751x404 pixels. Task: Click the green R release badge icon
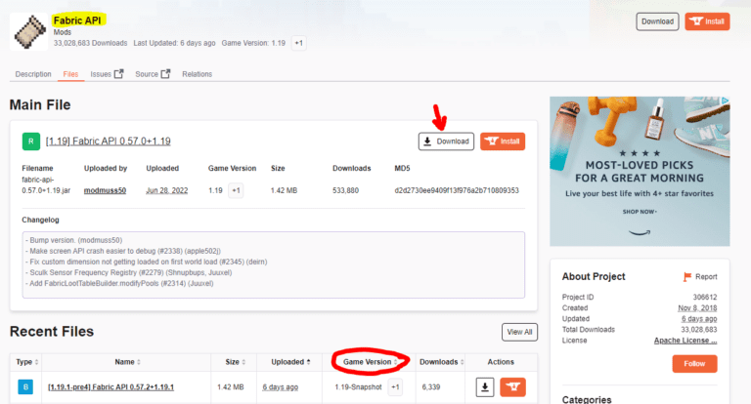point(31,141)
